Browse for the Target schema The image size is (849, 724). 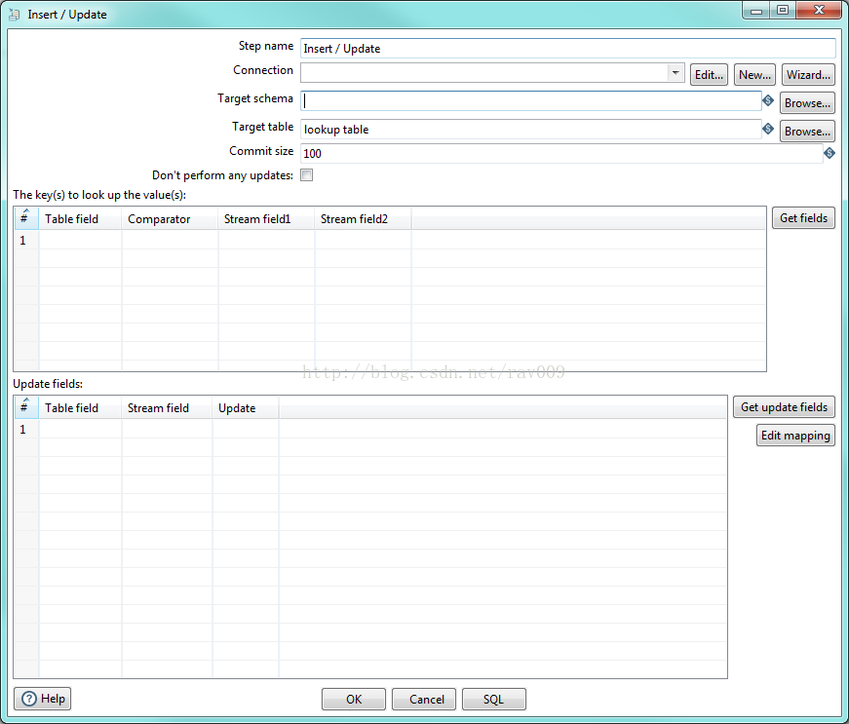pos(807,103)
